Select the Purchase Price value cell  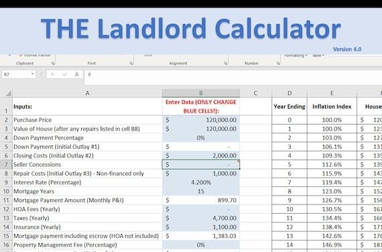coord(201,120)
